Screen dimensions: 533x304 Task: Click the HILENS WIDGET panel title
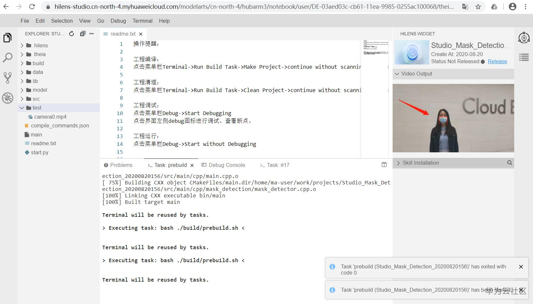pyautogui.click(x=418, y=34)
